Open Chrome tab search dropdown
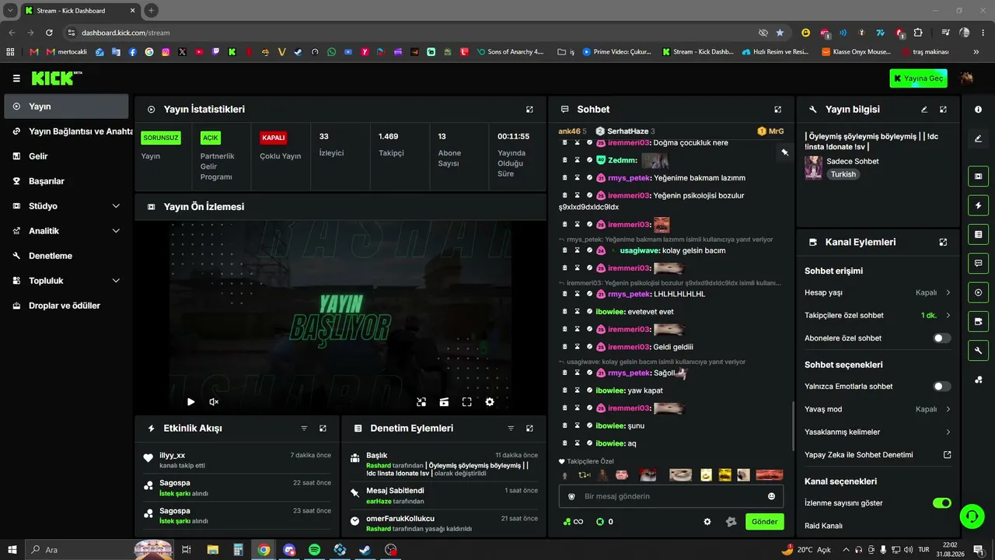The width and height of the screenshot is (995, 560). pos(11,10)
